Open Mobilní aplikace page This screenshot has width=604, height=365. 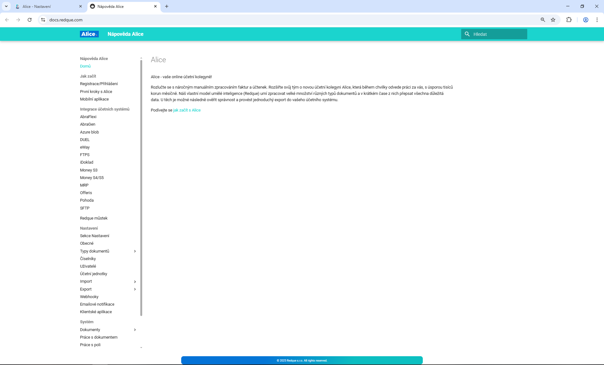pyautogui.click(x=94, y=99)
